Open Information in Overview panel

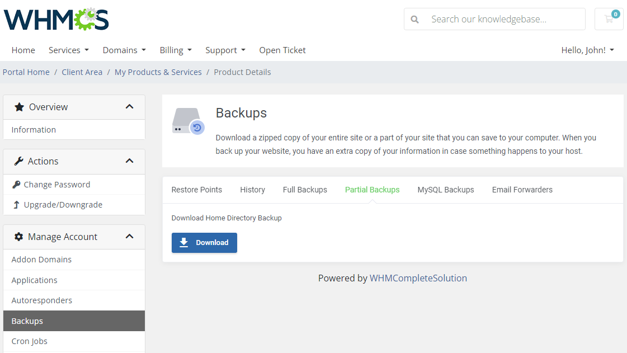(x=74, y=130)
